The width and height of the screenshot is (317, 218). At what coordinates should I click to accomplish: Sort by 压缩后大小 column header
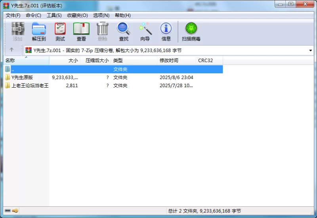coord(95,60)
